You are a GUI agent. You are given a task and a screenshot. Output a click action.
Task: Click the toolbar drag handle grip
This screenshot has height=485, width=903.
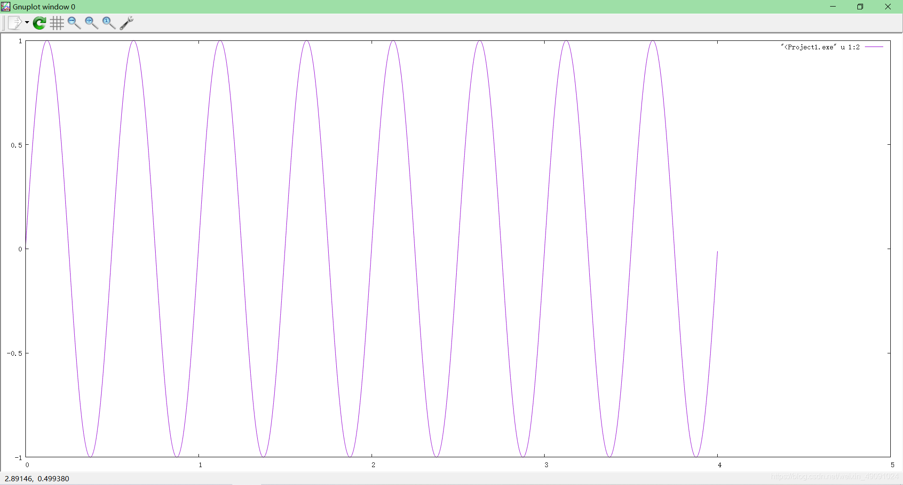coord(4,23)
